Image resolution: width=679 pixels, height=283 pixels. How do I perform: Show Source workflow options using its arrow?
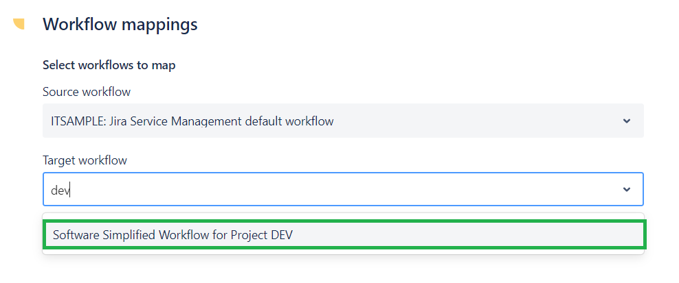pos(626,121)
